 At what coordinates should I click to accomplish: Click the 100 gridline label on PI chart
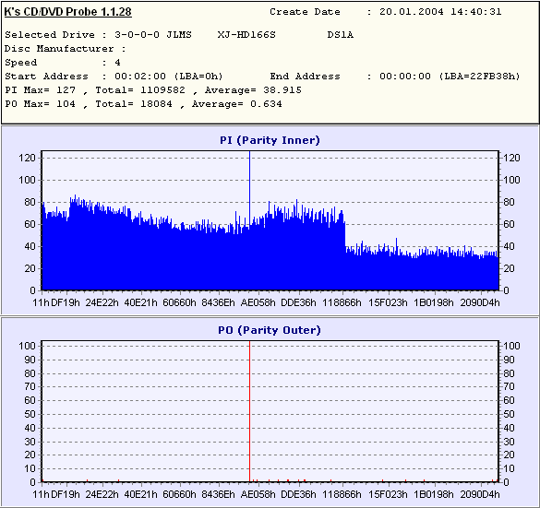[27, 180]
